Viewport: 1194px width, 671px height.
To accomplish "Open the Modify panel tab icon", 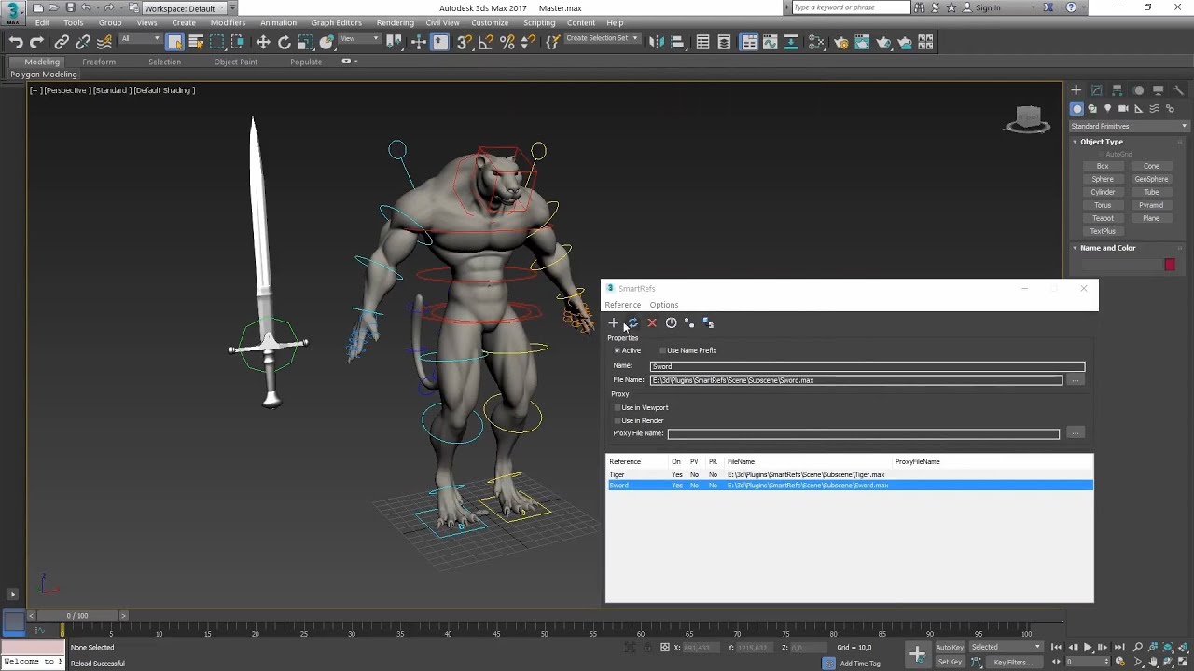I will coord(1096,90).
